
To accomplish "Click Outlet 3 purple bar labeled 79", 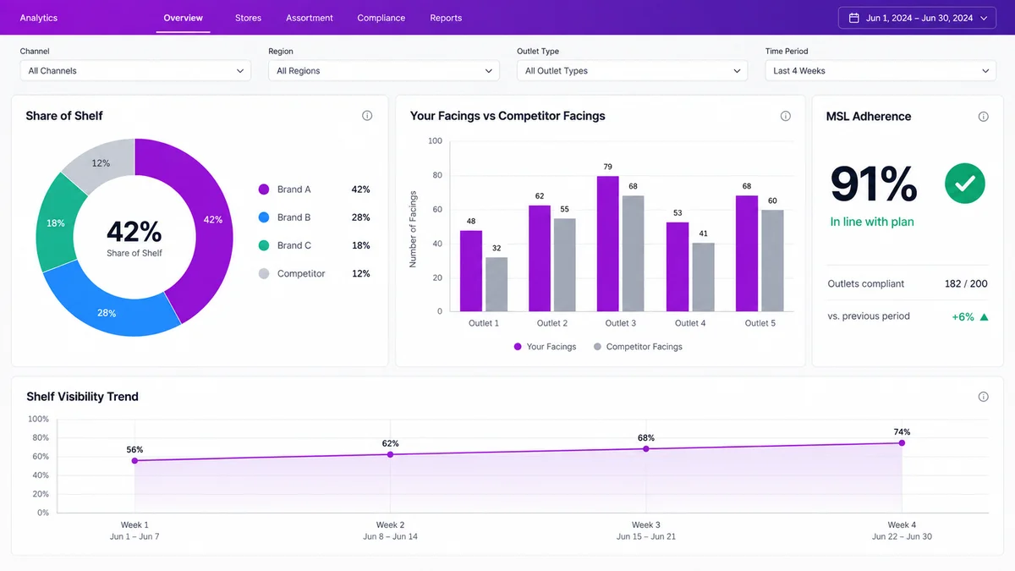I will coord(608,244).
